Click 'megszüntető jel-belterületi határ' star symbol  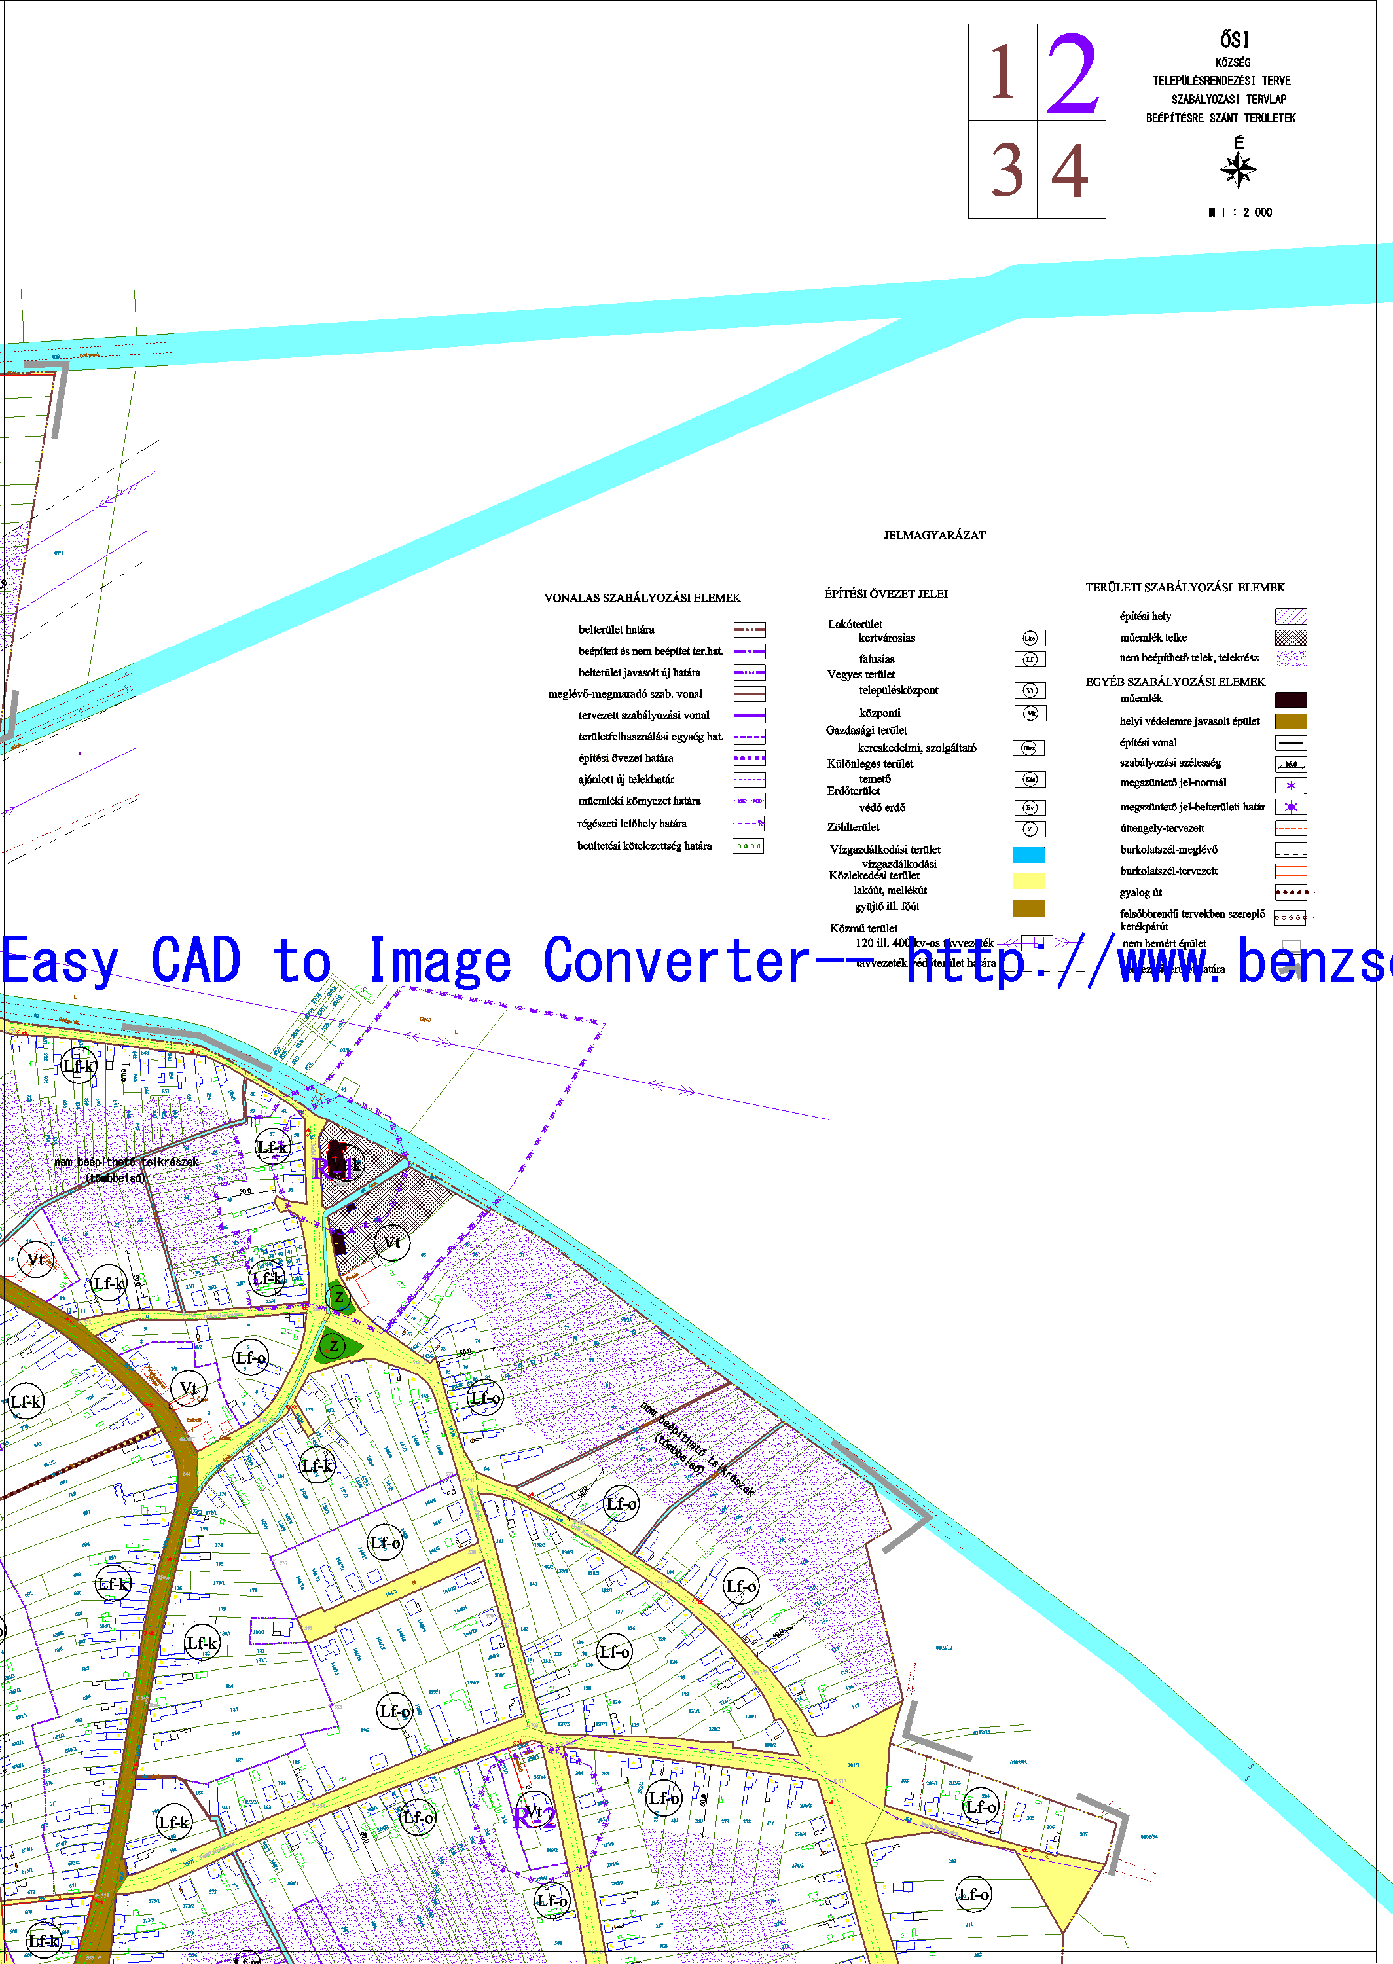(x=1290, y=807)
